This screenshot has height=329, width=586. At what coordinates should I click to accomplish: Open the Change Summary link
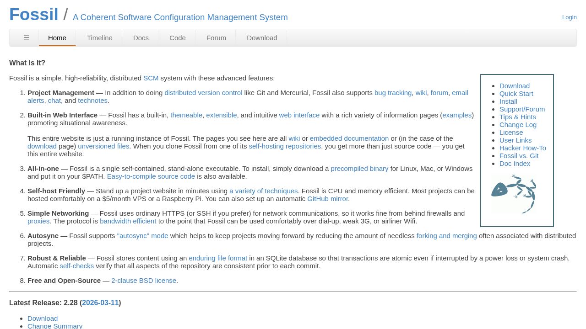(x=55, y=326)
